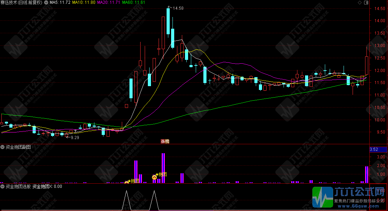Open the 资金抱团选股 panel dropdown arrow
Image resolution: width=388 pixels, height=211 pixels.
(3, 186)
